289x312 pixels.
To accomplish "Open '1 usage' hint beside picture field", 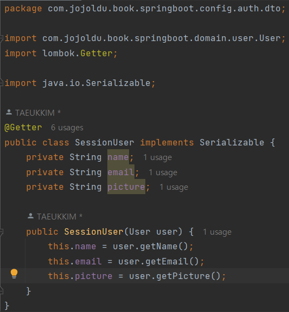I will coord(174,187).
